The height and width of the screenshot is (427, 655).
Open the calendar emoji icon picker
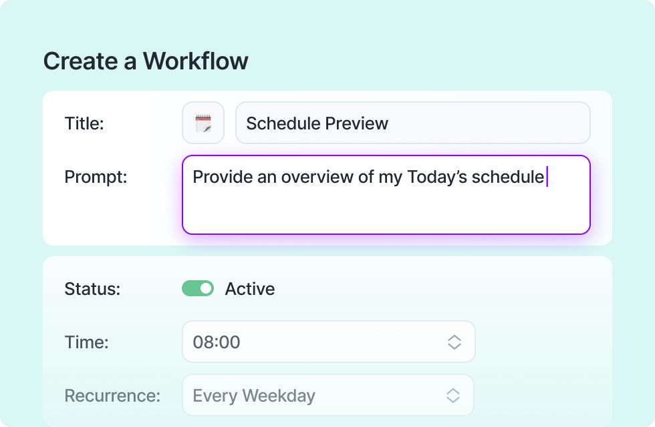click(203, 123)
